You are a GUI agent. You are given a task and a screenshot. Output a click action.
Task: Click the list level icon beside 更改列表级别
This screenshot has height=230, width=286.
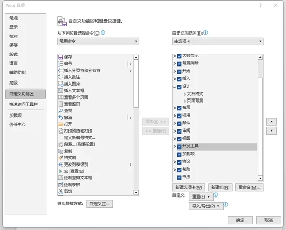pos(61,165)
